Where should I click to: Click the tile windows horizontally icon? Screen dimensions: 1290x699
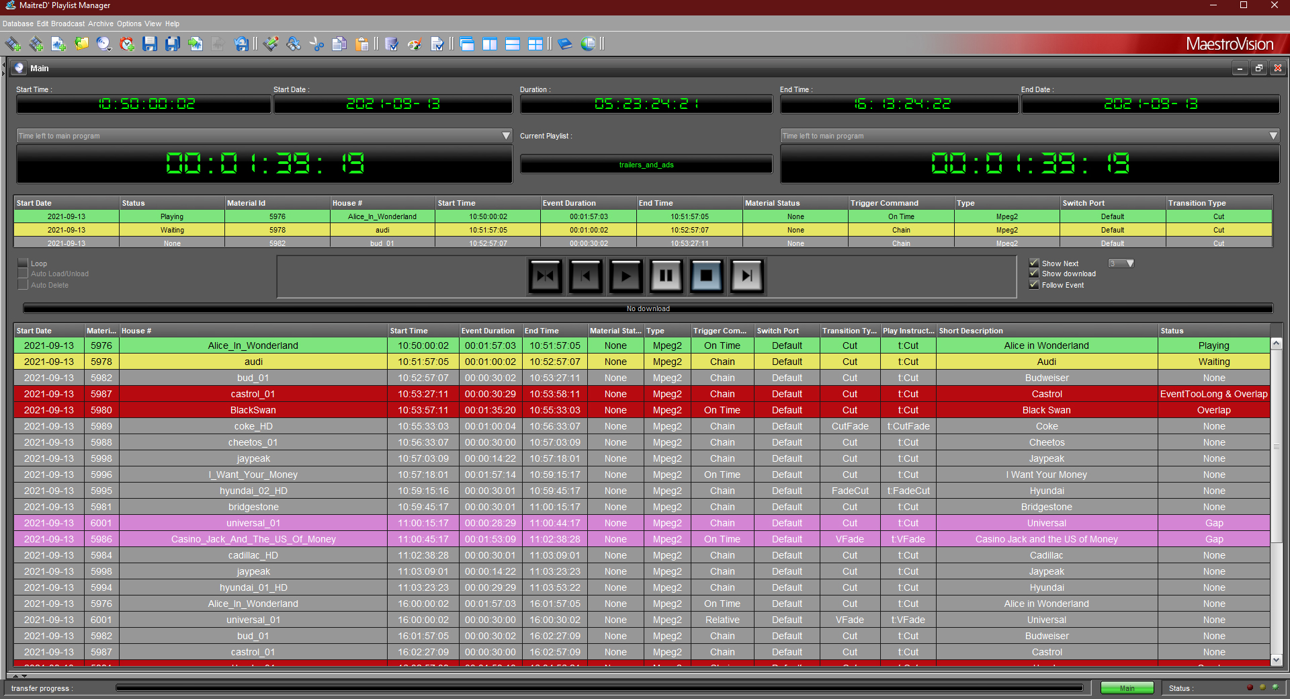(x=513, y=44)
